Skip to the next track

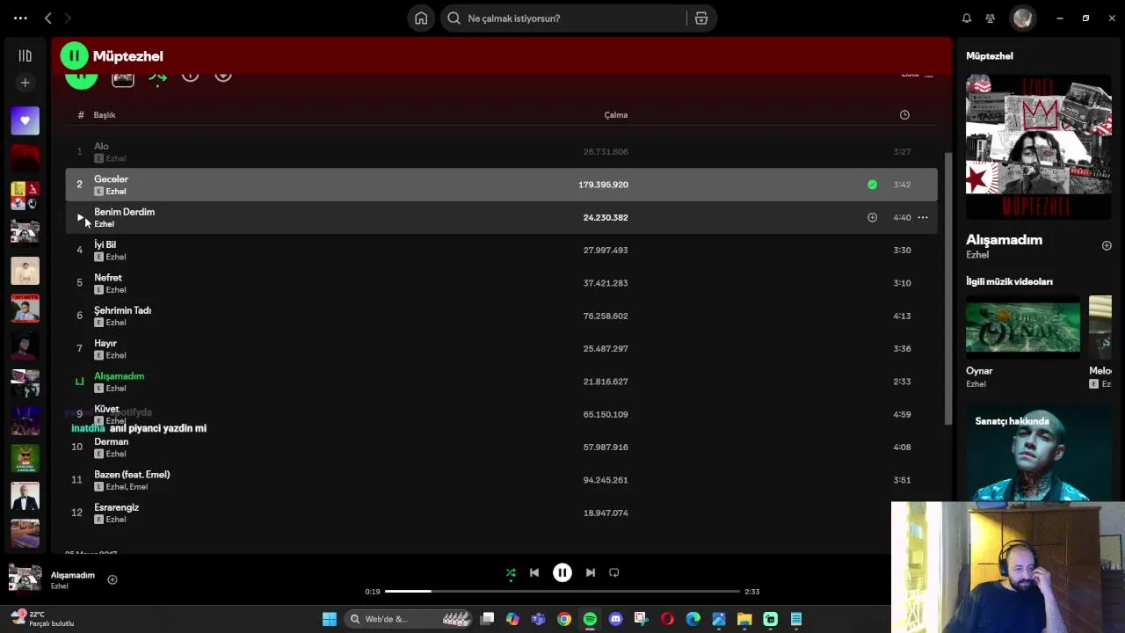(x=591, y=572)
